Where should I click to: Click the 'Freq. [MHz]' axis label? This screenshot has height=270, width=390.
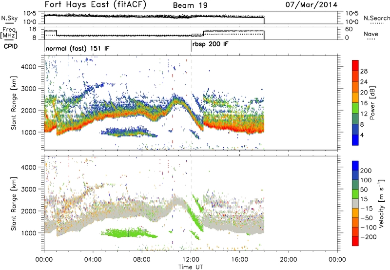click(x=9, y=33)
